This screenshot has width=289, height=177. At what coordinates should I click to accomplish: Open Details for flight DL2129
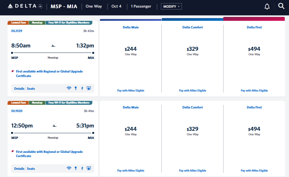(x=19, y=88)
